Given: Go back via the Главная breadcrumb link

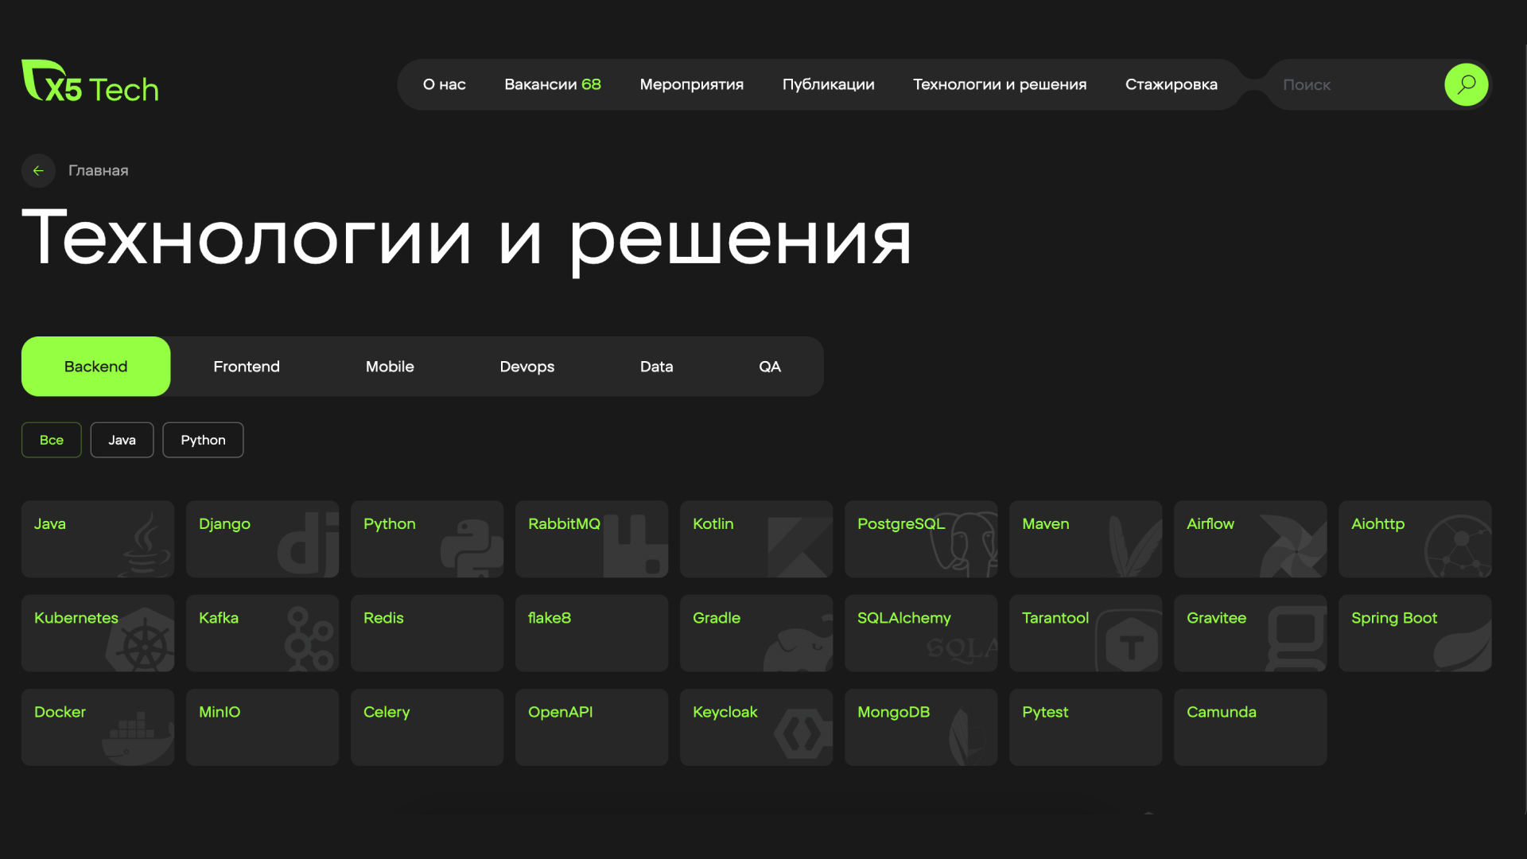Looking at the screenshot, I should [97, 170].
